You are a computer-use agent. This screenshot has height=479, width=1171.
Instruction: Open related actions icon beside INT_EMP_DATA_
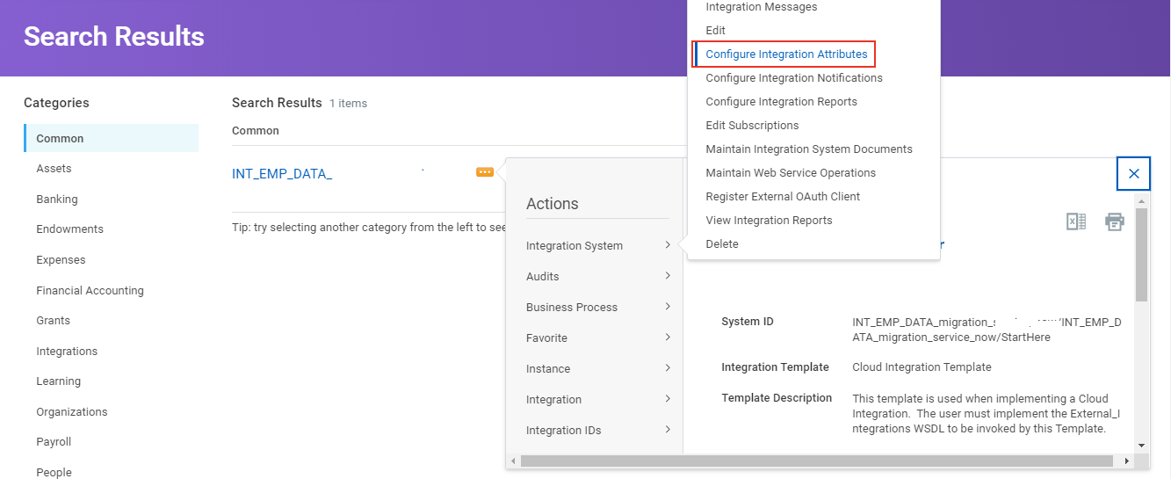(x=485, y=172)
